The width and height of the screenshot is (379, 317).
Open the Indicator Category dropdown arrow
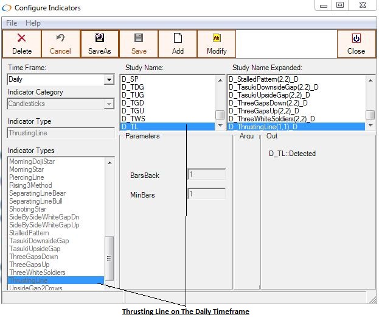109,104
